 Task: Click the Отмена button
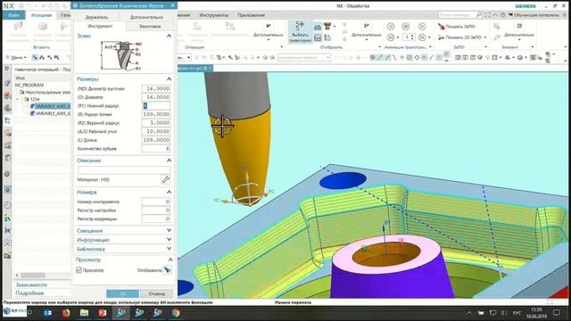pyautogui.click(x=157, y=293)
